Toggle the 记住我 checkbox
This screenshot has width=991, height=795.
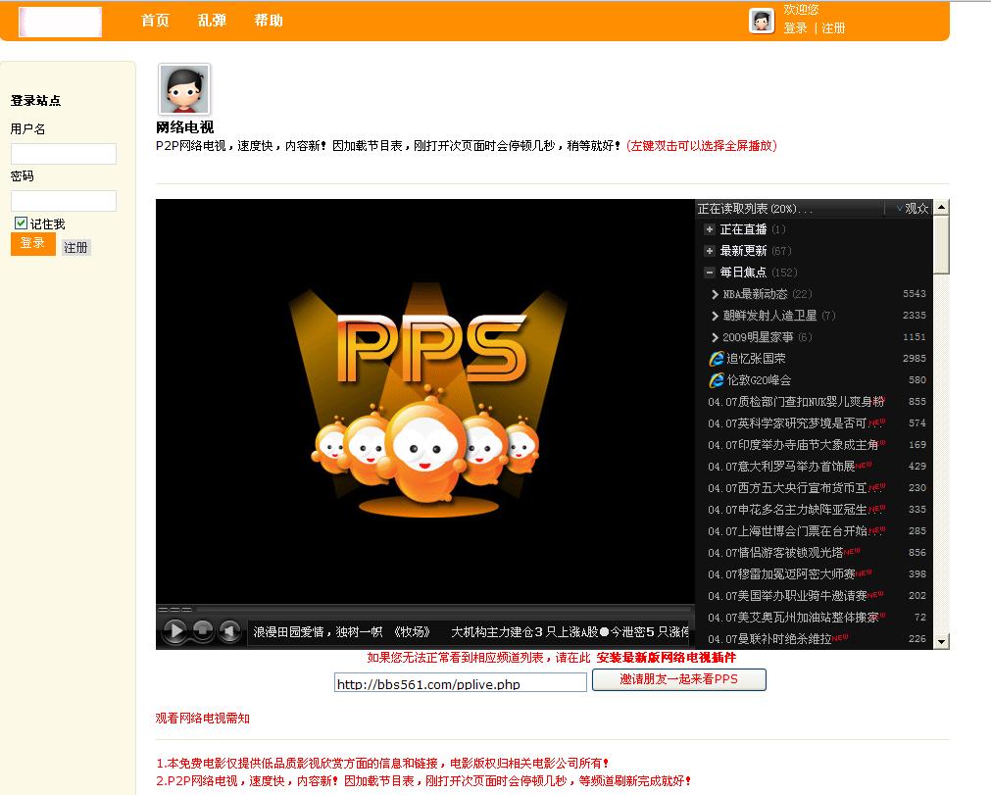[x=21, y=224]
